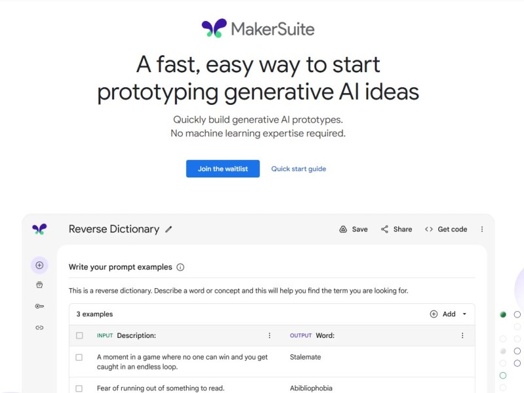The width and height of the screenshot is (524, 393).
Task: Check the box for the Abibliophobia example
Action: click(x=79, y=388)
